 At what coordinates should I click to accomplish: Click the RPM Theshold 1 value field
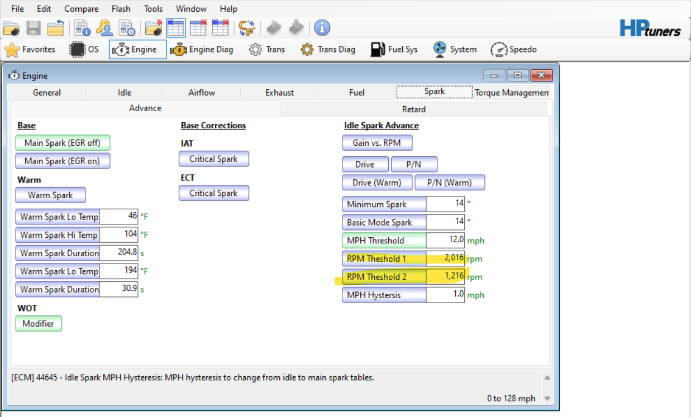tap(445, 258)
